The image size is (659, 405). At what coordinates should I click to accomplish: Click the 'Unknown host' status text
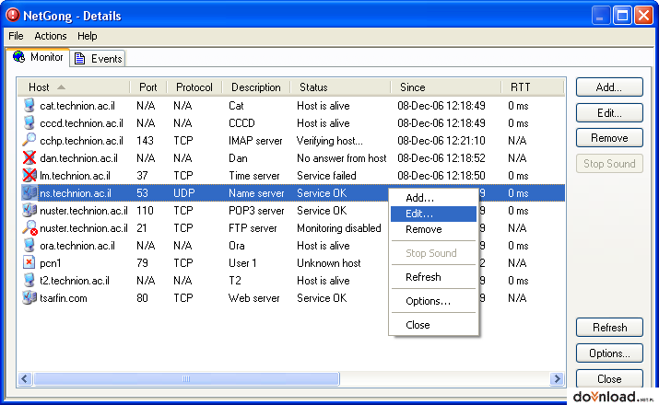[x=329, y=263]
